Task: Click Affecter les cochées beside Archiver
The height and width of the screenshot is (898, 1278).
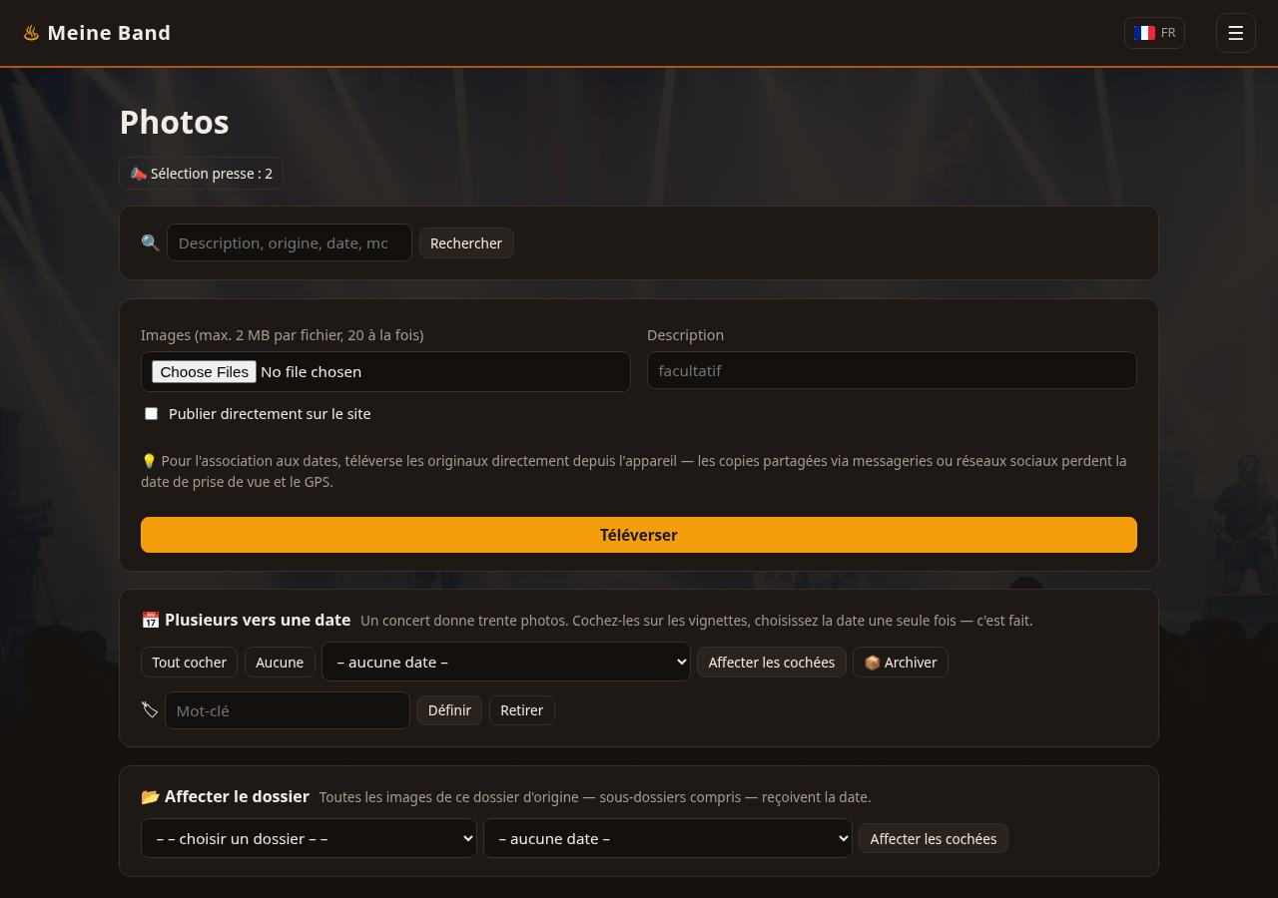Action: click(772, 663)
